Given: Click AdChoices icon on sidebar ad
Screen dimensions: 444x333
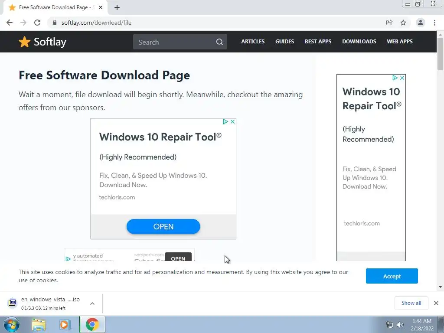Looking at the screenshot, I should (395, 78).
